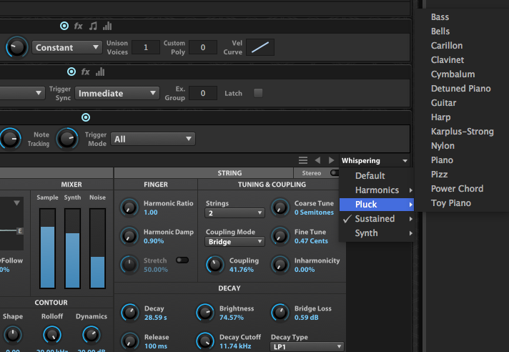509x352 pixels.
Task: Go to next preset with right arrow
Action: tap(331, 160)
